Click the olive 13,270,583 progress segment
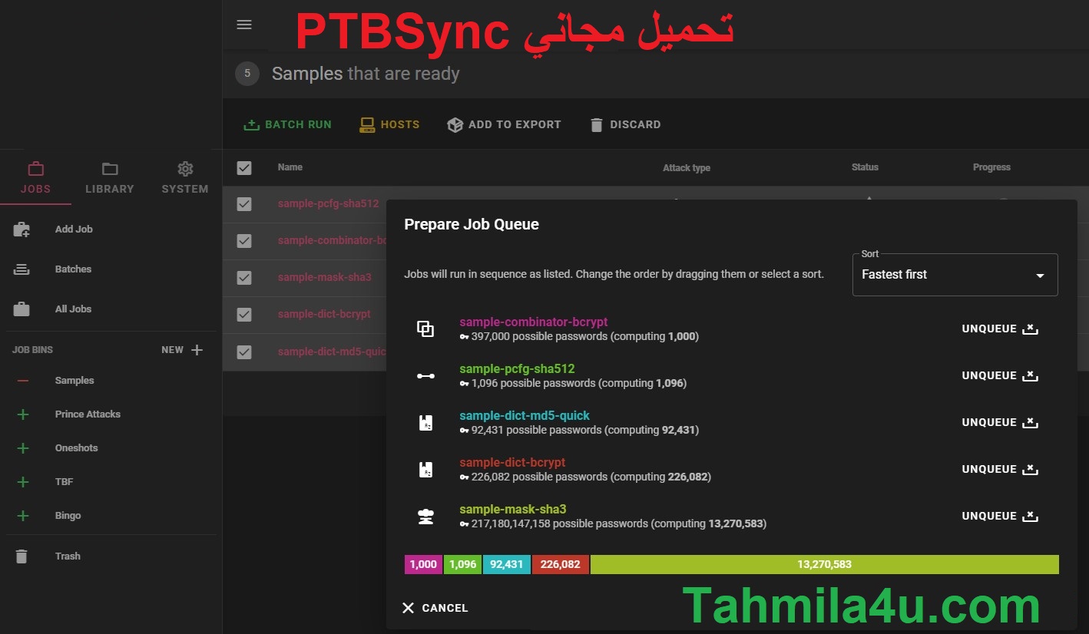The height and width of the screenshot is (634, 1089). 825,564
